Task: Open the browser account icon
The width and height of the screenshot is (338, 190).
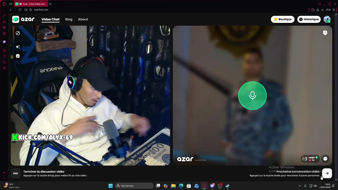Action: (x=318, y=10)
